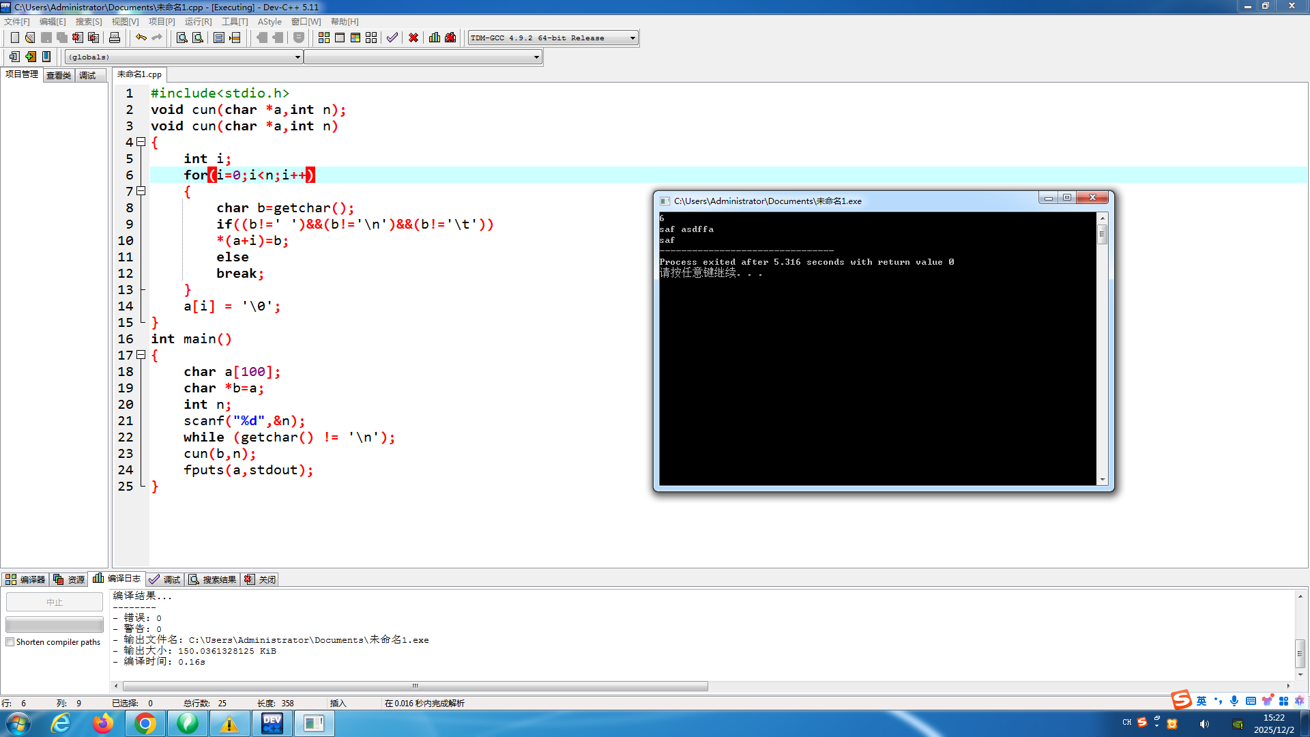This screenshot has height=737, width=1310.
Task: Click the Undo arrow icon
Action: (141, 38)
